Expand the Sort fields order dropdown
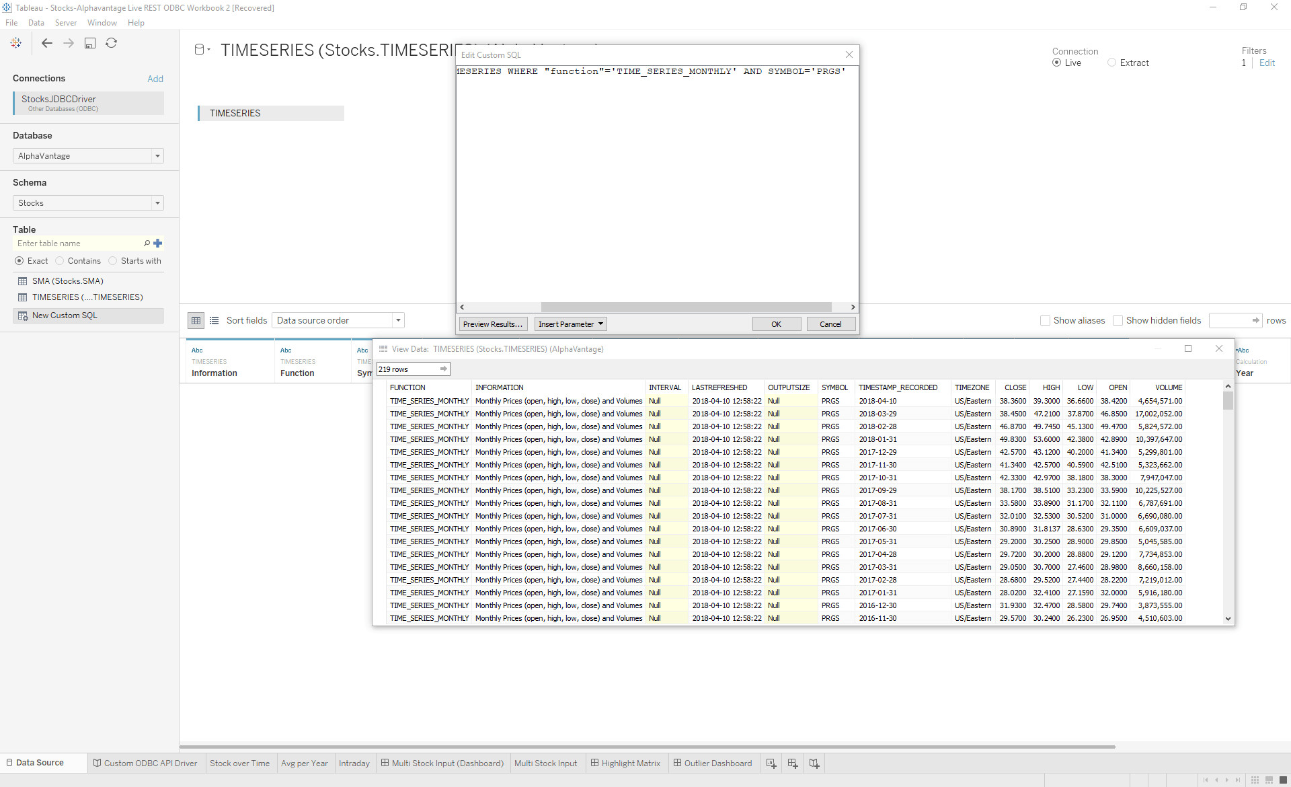The image size is (1291, 787). click(399, 320)
